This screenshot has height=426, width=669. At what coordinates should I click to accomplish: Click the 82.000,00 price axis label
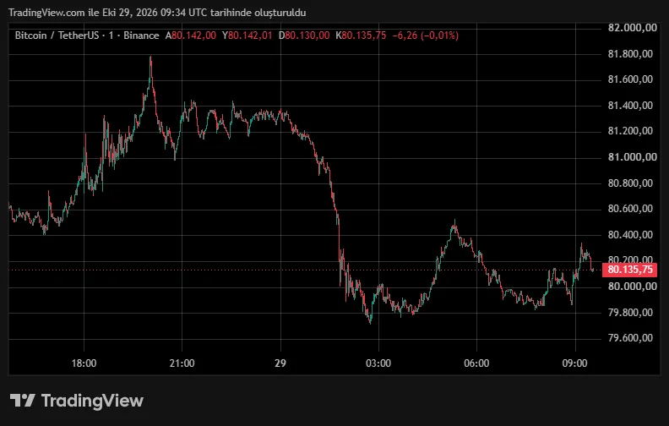click(633, 28)
